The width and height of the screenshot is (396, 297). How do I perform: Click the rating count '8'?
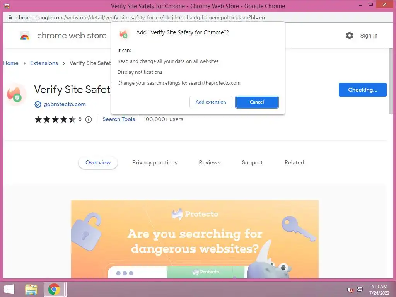pyautogui.click(x=80, y=119)
